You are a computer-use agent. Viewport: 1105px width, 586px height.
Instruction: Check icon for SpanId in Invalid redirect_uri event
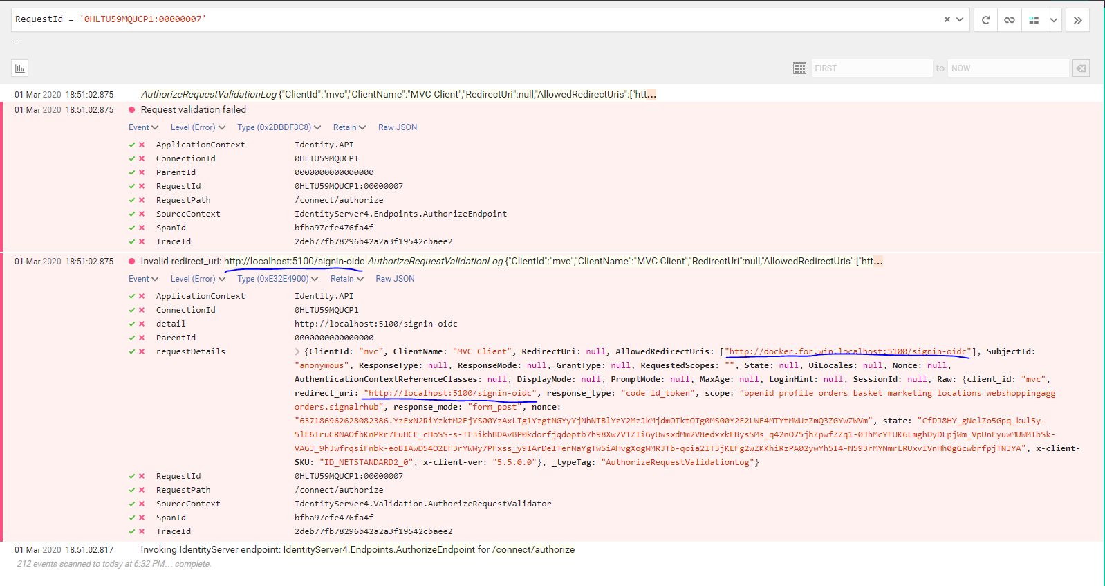click(x=132, y=518)
